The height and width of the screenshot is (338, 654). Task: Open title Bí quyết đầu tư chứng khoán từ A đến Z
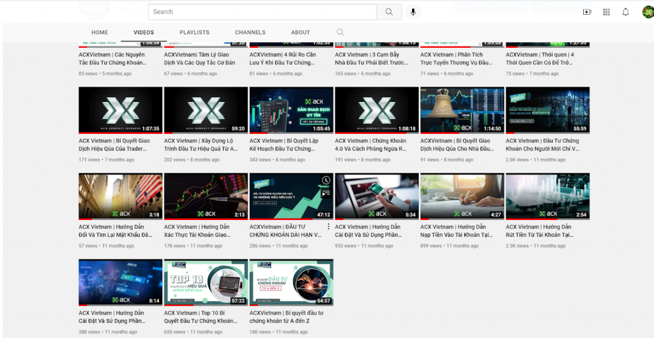287,317
